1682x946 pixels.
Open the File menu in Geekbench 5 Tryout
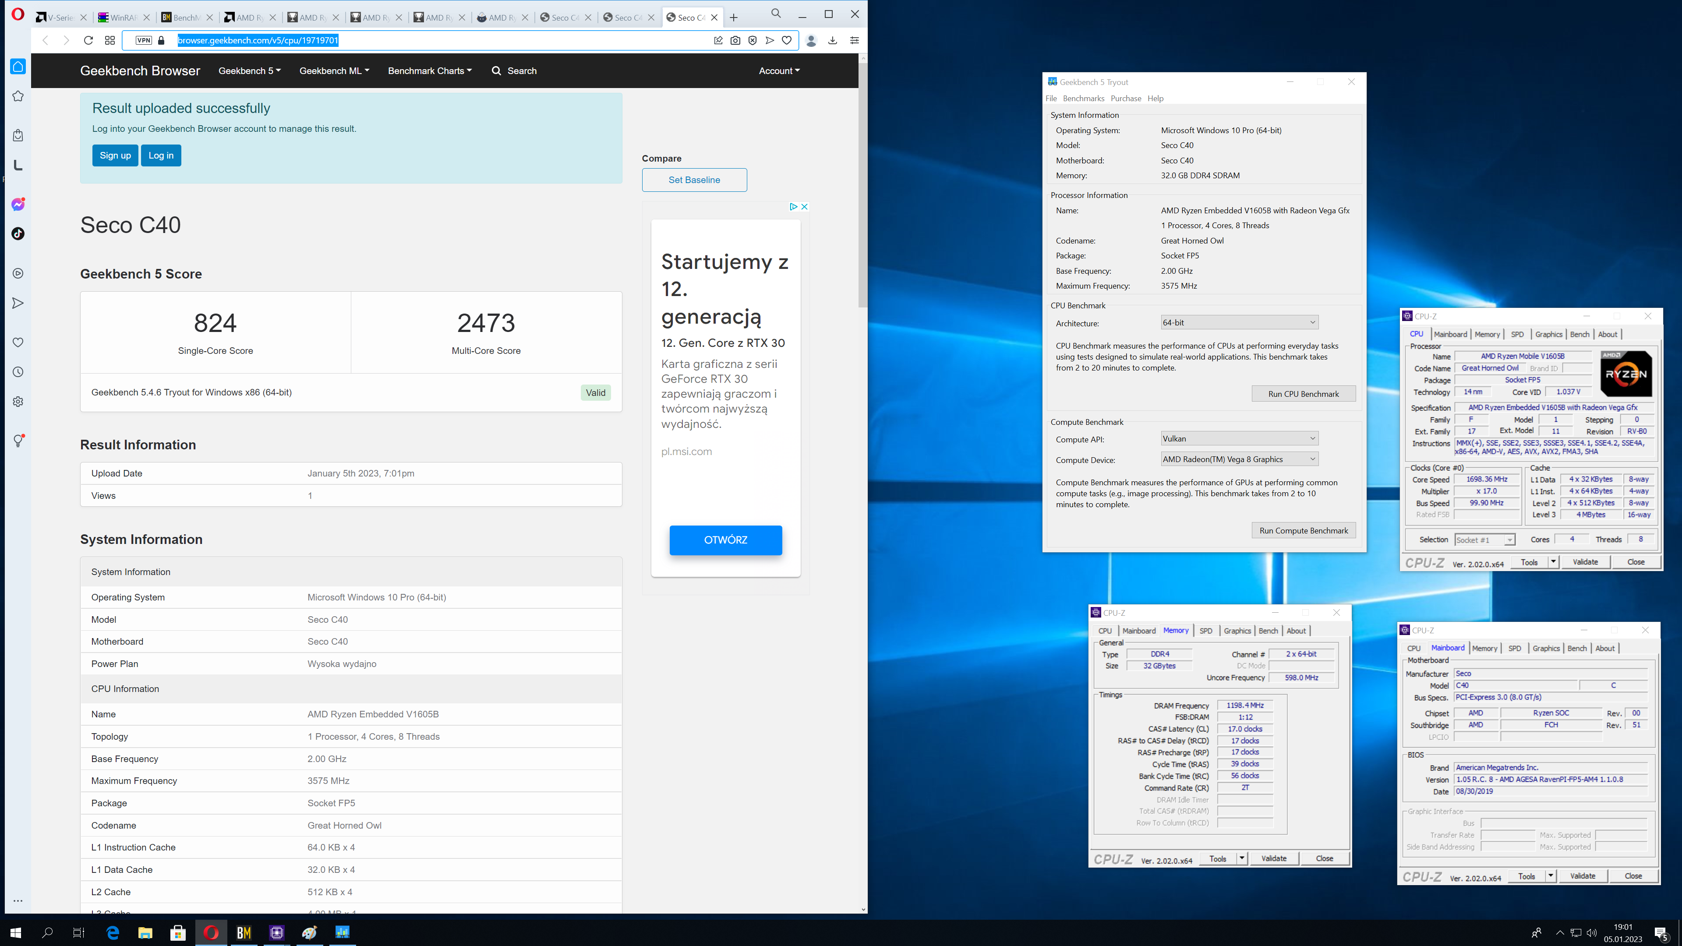tap(1051, 99)
